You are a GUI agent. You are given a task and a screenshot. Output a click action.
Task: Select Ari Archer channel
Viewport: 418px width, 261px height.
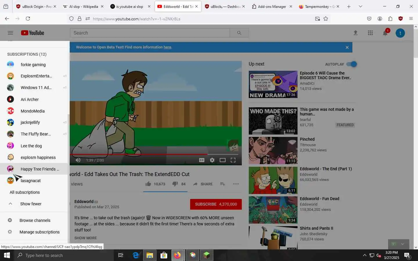[34, 99]
